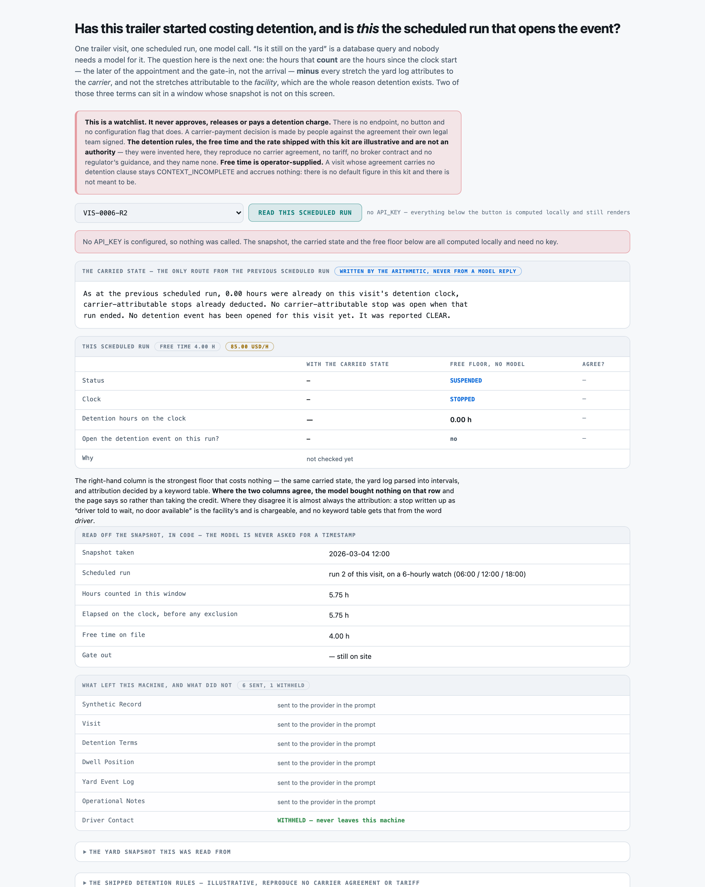This screenshot has width=705, height=887.
Task: Click the dropdown chevron on visit selector
Action: [x=238, y=213]
